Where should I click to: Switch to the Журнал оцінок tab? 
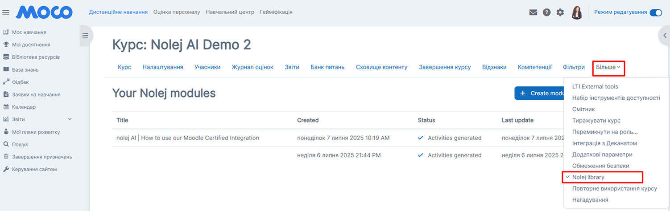click(252, 67)
